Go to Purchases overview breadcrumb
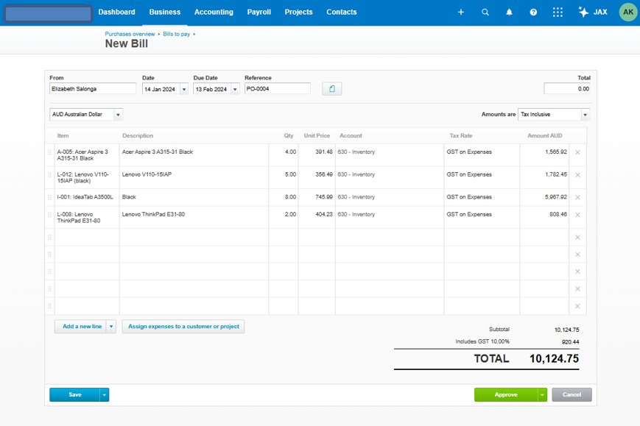The image size is (640, 426). pyautogui.click(x=130, y=34)
